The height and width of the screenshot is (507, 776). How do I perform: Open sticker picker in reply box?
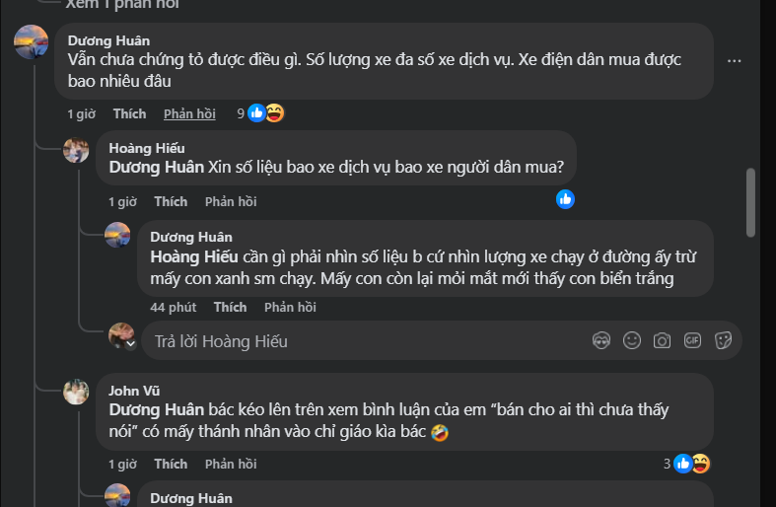tap(723, 340)
